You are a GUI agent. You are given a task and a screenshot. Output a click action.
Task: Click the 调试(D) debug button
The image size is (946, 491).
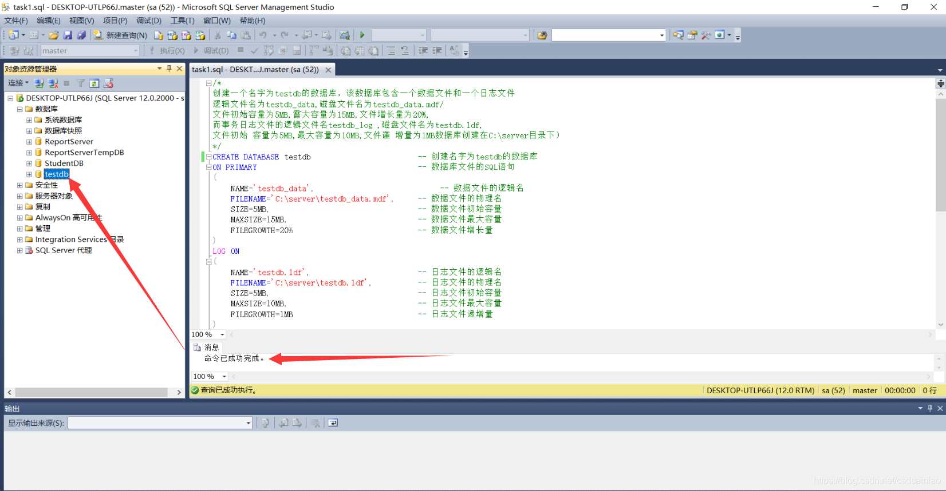211,50
